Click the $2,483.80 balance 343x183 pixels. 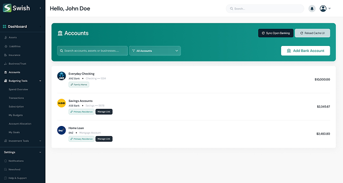click(x=323, y=134)
